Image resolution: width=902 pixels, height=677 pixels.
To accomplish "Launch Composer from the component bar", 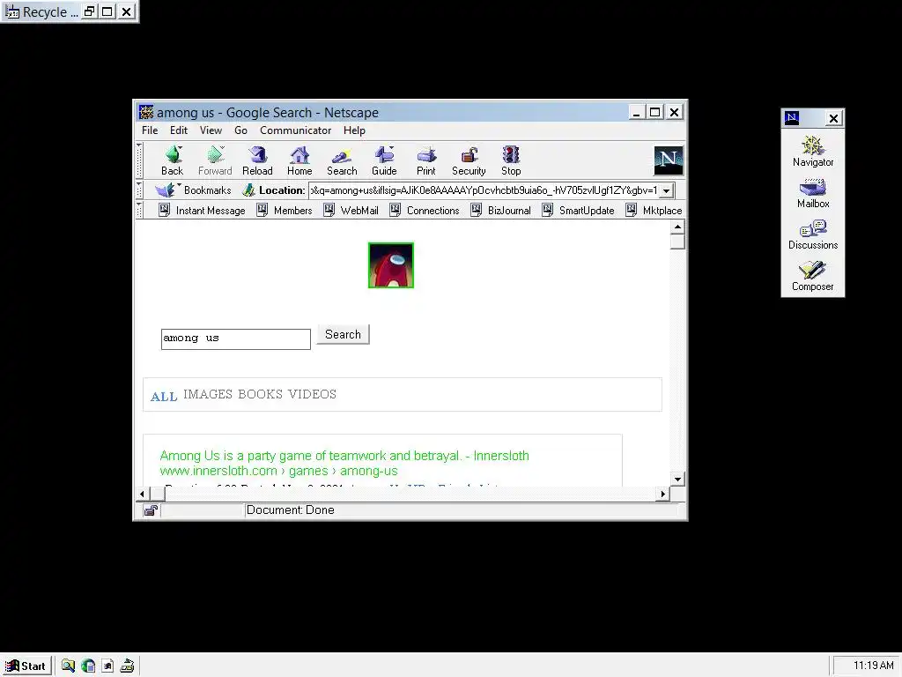I will [813, 276].
